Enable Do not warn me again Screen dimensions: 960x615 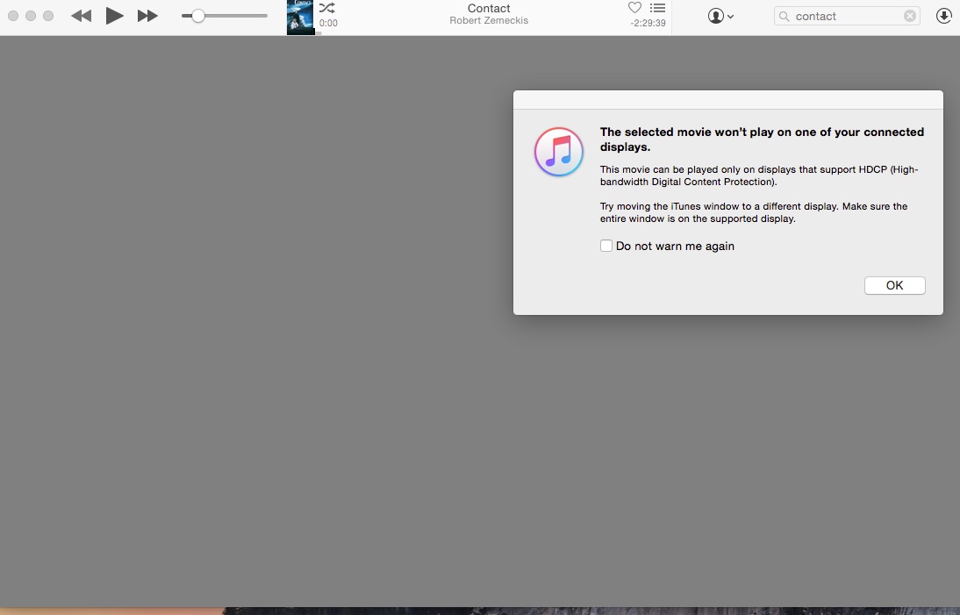[606, 246]
